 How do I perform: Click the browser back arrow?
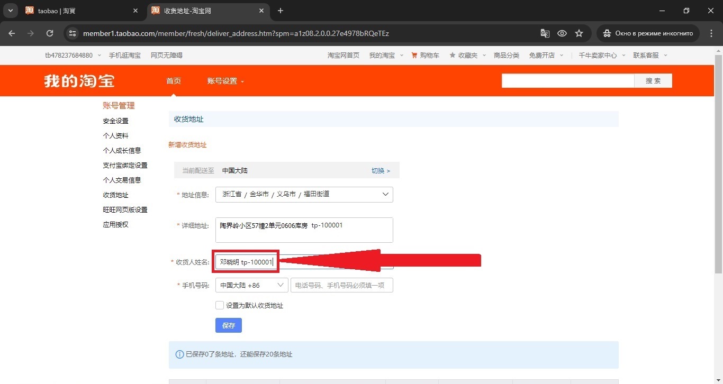coord(12,33)
